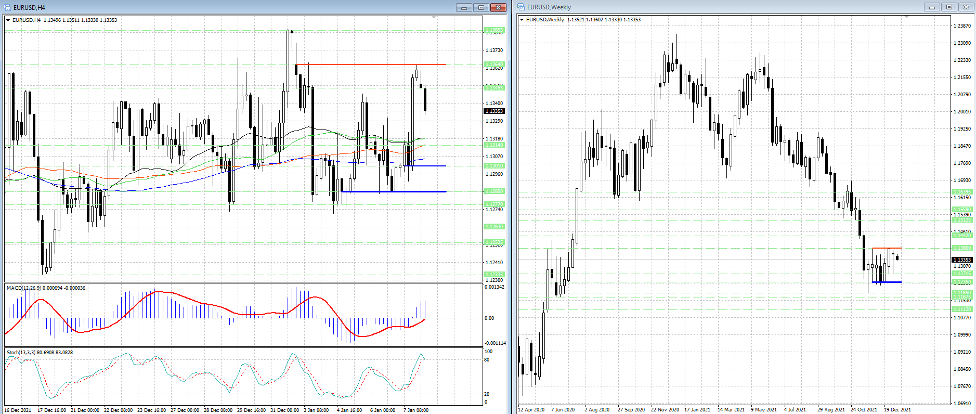Open the triangle menu beside EURUSD,H4 label

tap(8, 20)
